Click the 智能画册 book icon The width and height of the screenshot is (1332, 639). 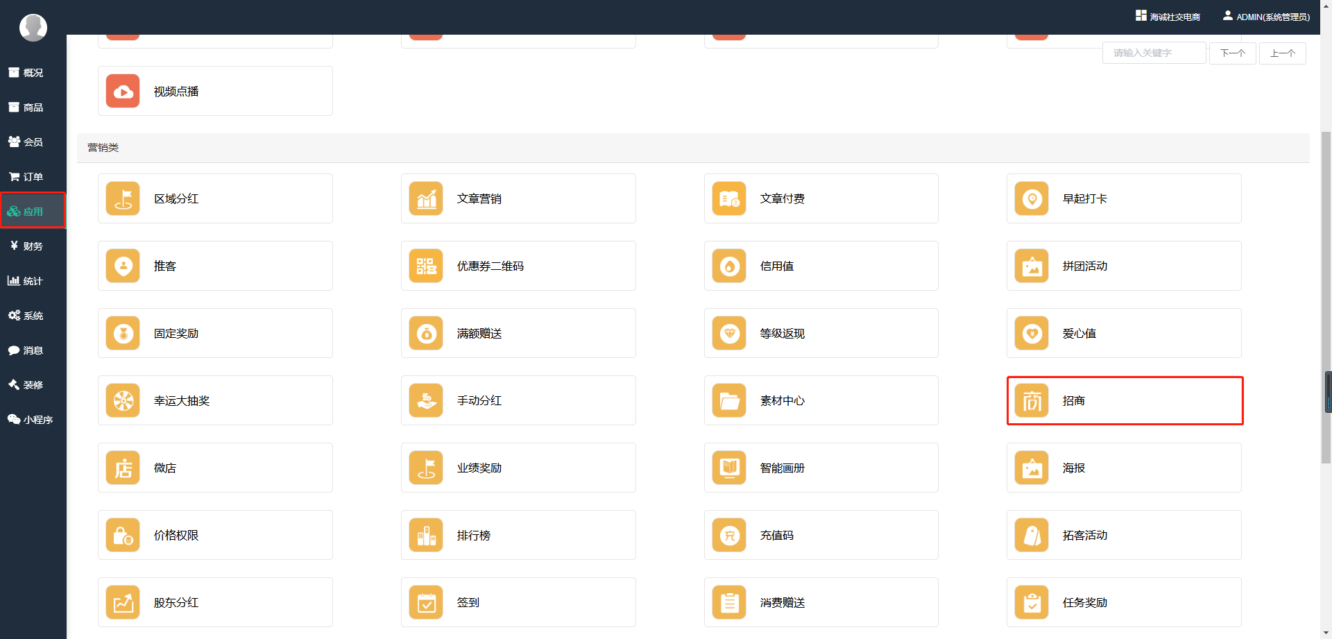pos(729,468)
